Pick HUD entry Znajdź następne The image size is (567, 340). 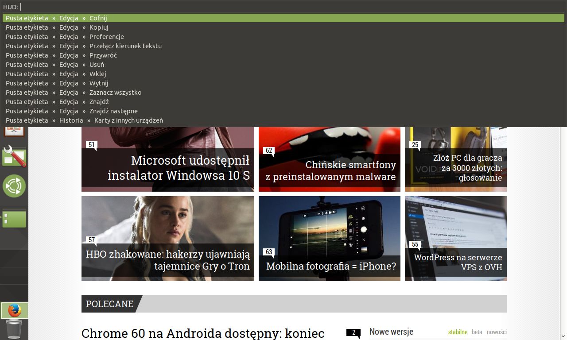click(283, 111)
